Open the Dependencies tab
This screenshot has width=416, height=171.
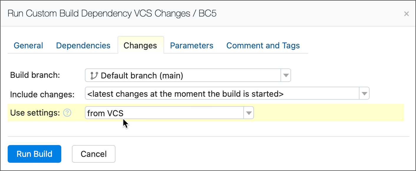point(83,46)
